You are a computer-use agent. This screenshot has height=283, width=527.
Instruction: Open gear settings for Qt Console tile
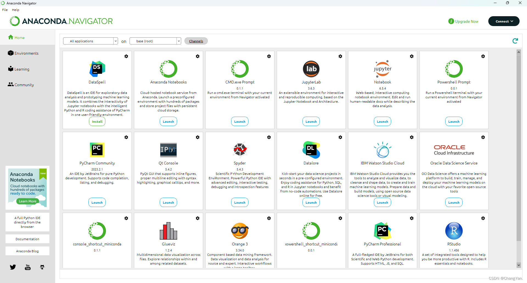pos(198,137)
